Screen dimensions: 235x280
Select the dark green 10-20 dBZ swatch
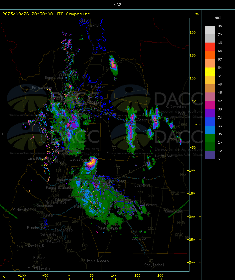click(210, 146)
